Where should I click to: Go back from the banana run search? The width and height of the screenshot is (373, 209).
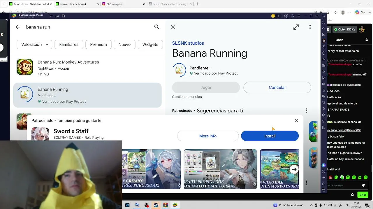pyautogui.click(x=18, y=27)
